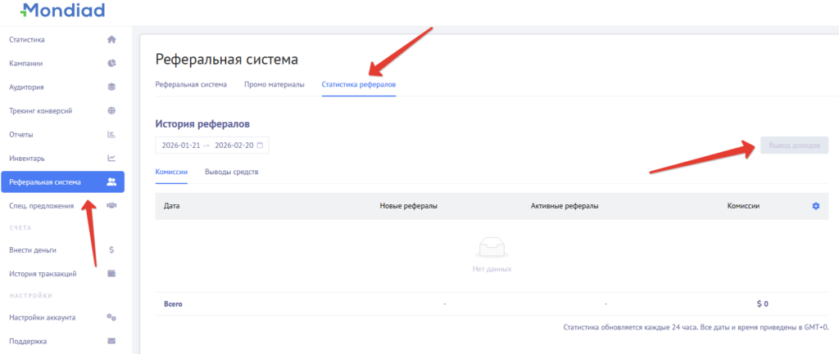Open calendar picker icon in date range
This screenshot has height=354, width=839.
[x=261, y=145]
